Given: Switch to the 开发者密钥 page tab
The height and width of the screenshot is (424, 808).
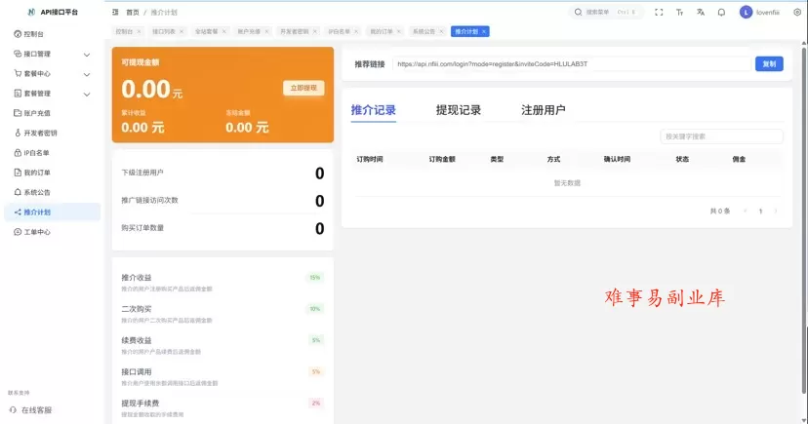Looking at the screenshot, I should (x=295, y=31).
